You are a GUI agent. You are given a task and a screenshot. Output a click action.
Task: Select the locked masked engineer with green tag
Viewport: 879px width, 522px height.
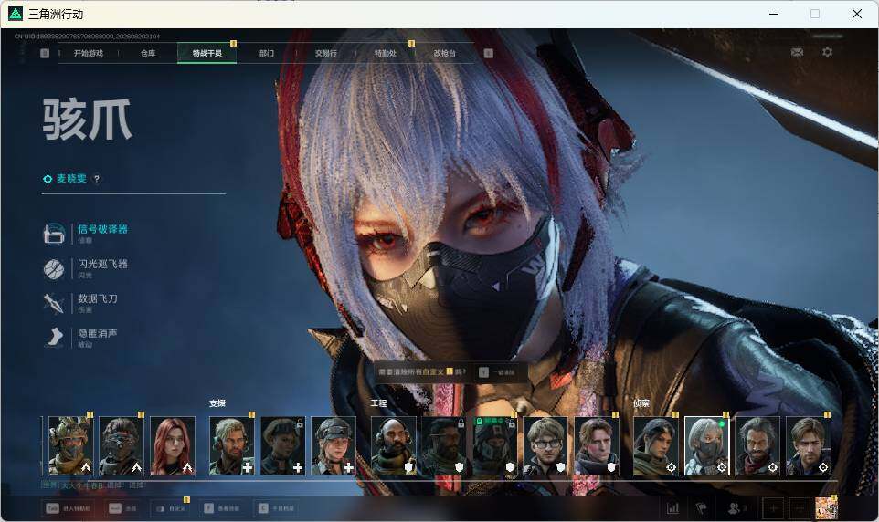pyautogui.click(x=494, y=445)
